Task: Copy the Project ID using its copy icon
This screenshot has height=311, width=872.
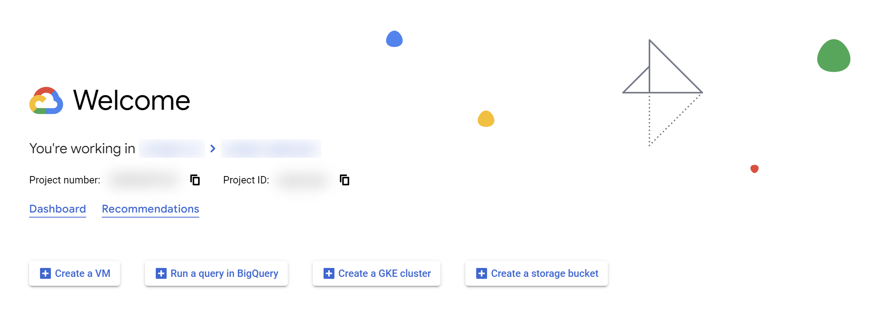Action: [x=344, y=180]
